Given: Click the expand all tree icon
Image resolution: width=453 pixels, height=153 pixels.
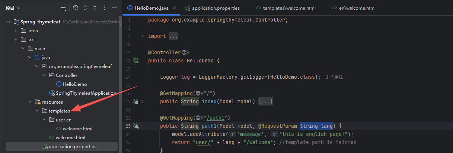Looking at the screenshot, I should click(85, 8).
